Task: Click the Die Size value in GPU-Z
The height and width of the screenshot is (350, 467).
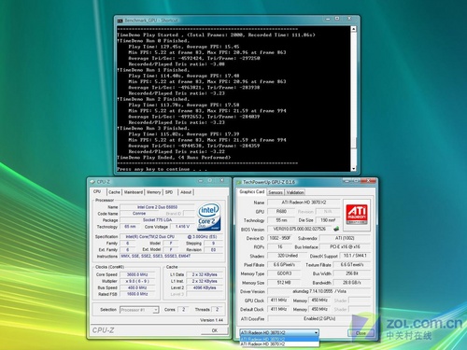Action: [328, 220]
